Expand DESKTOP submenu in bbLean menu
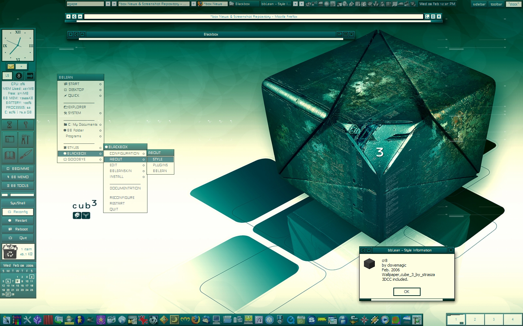This screenshot has width=523, height=326. click(81, 89)
